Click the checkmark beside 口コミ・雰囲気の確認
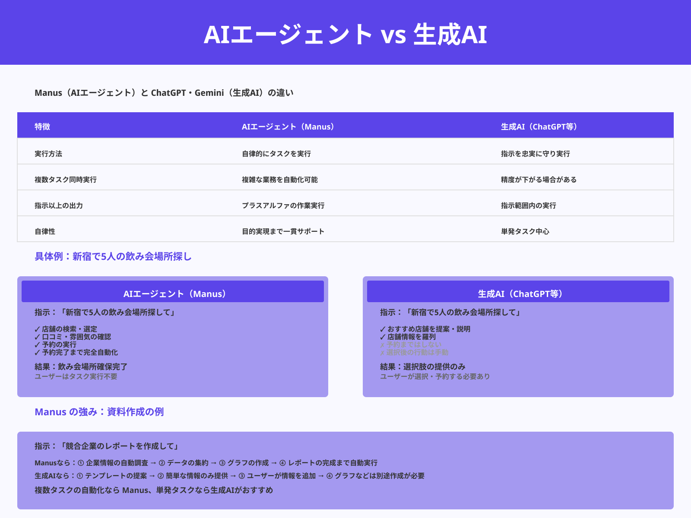 tap(37, 337)
